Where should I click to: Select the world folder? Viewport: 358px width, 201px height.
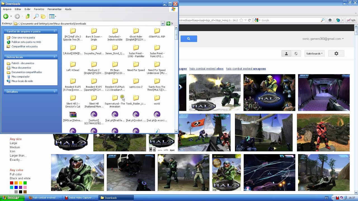[x=157, y=100]
